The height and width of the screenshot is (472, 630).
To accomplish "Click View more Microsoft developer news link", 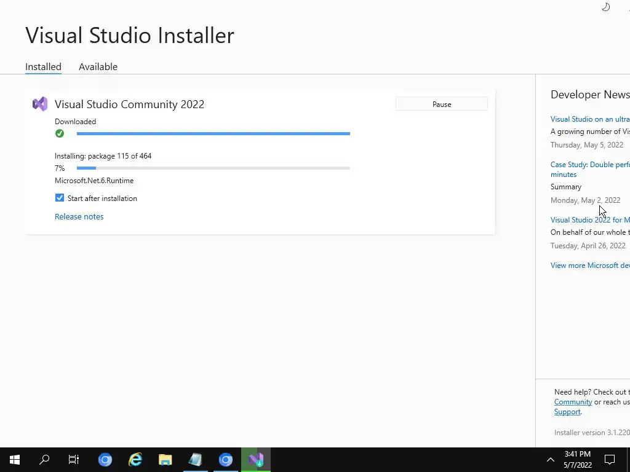I will pos(590,265).
